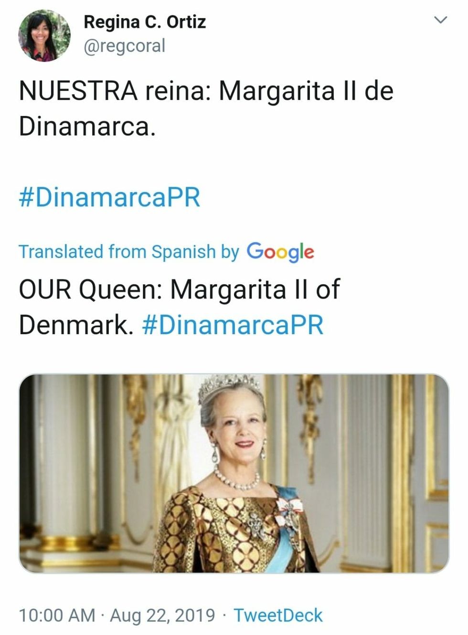Viewport: 468px width, 635px height.
Task: Open #DinamarcaPR hashtag in the Spanish tweet
Action: pos(109,197)
